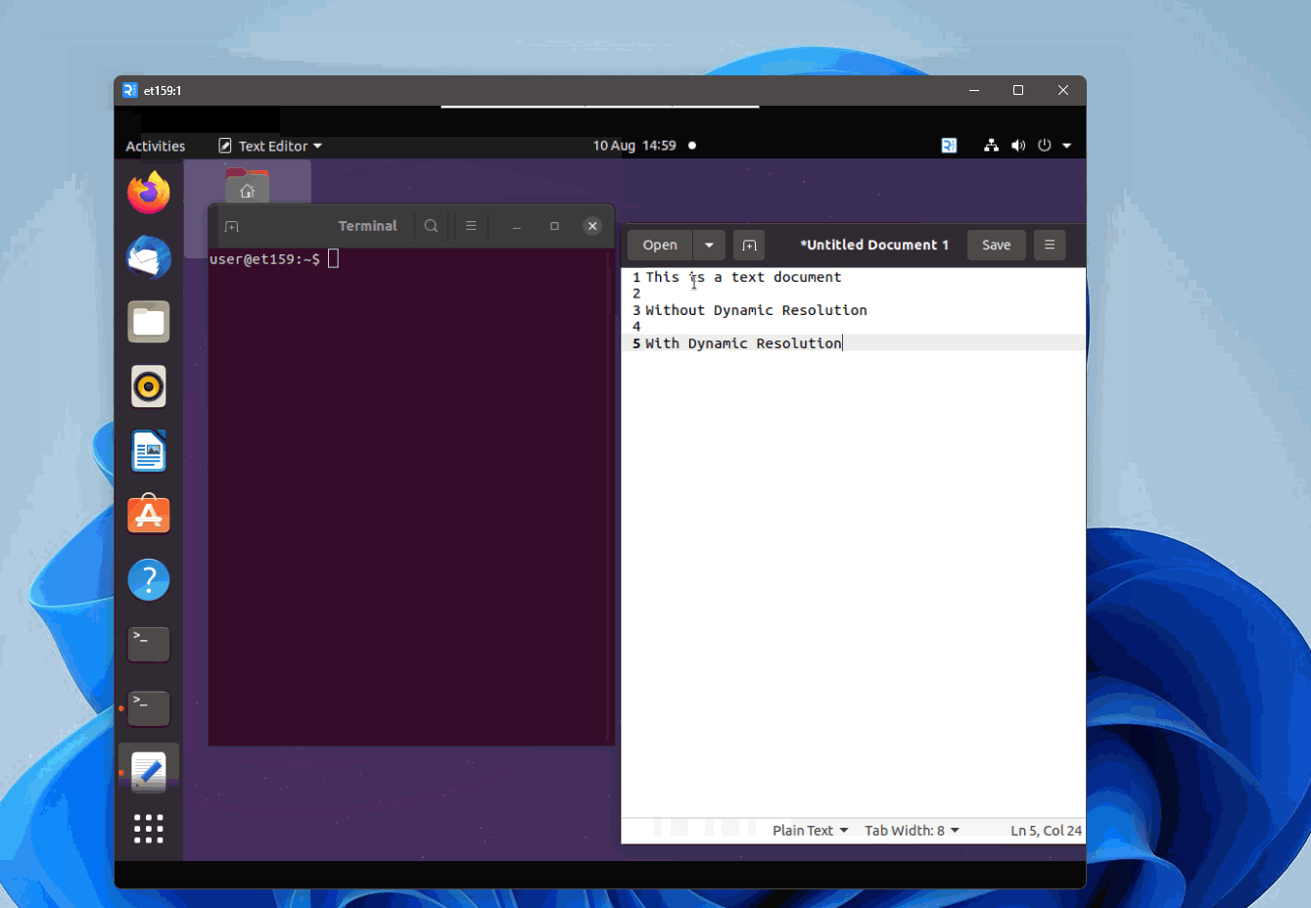This screenshot has height=908, width=1311.
Task: Launch Firefox from the Ubuntu dock
Action: [x=149, y=193]
